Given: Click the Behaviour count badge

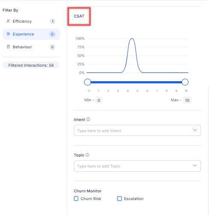Looking at the screenshot, I should click(x=52, y=47).
